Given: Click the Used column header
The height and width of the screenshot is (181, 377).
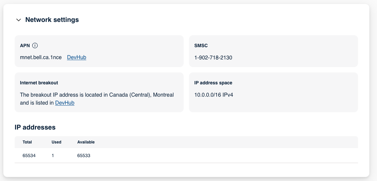Looking at the screenshot, I should point(57,142).
